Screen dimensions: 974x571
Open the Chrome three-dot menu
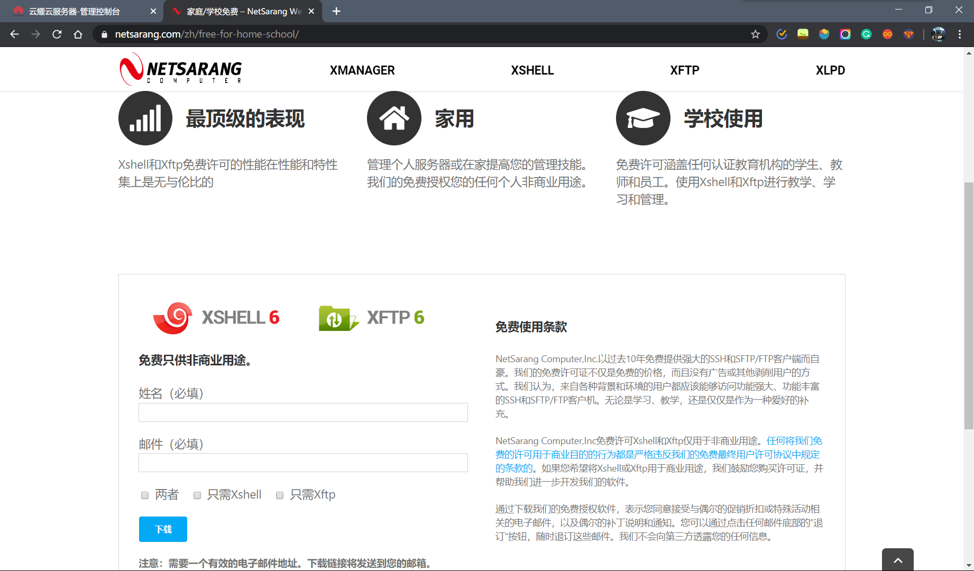(960, 34)
